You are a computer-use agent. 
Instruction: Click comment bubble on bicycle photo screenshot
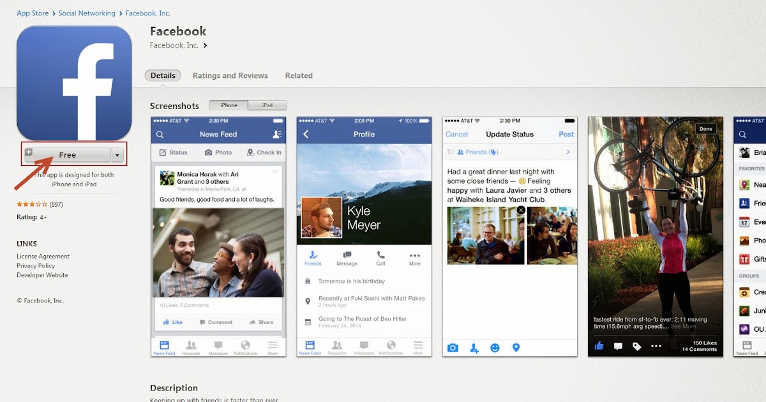pyautogui.click(x=618, y=346)
